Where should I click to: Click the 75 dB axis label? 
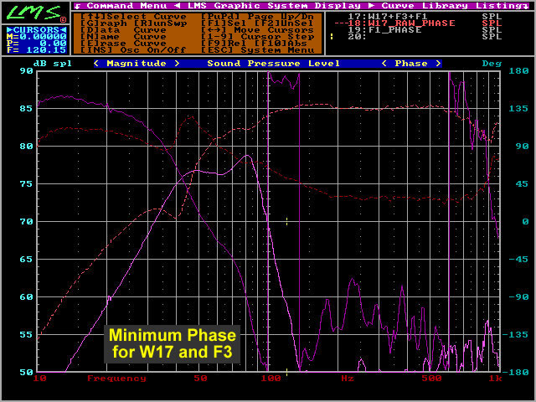point(26,184)
